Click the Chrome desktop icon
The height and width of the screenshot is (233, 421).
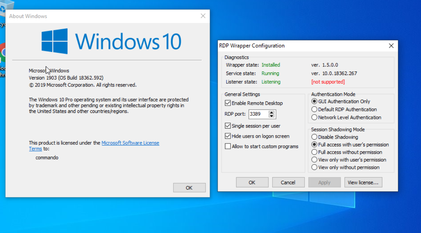pos(3,53)
